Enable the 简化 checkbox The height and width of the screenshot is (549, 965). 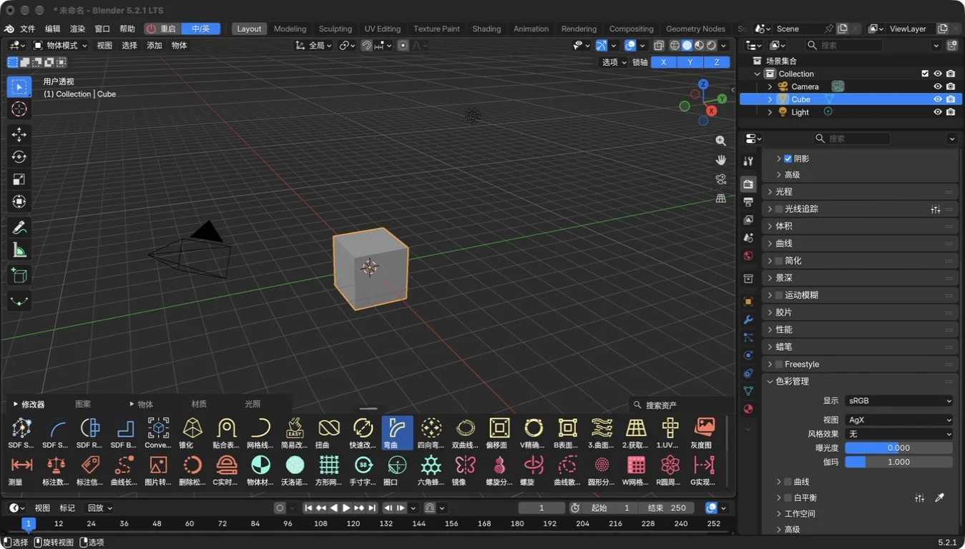(x=779, y=261)
